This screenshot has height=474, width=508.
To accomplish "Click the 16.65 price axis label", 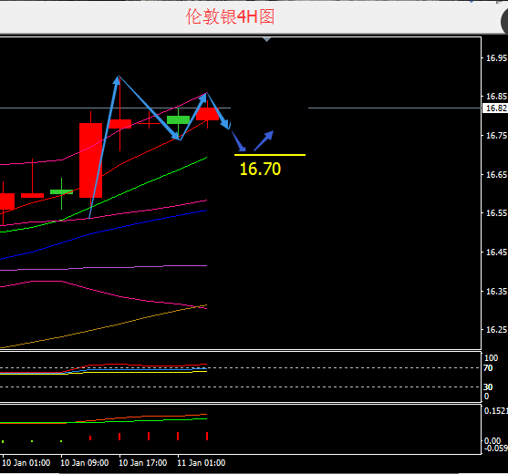I will click(x=496, y=174).
